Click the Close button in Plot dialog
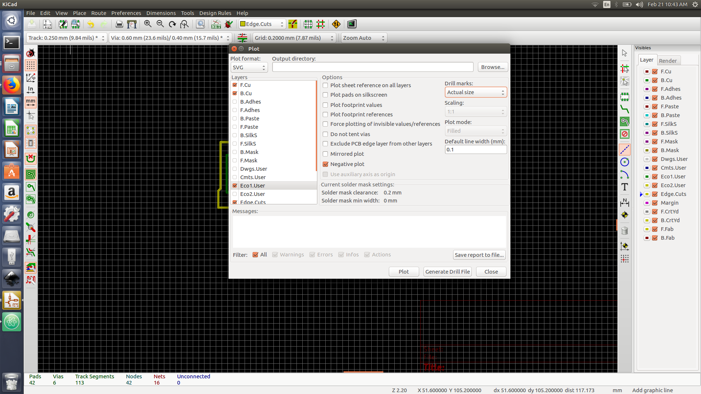701x394 pixels. click(491, 272)
